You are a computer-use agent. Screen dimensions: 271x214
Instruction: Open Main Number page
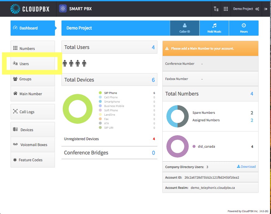(33, 94)
